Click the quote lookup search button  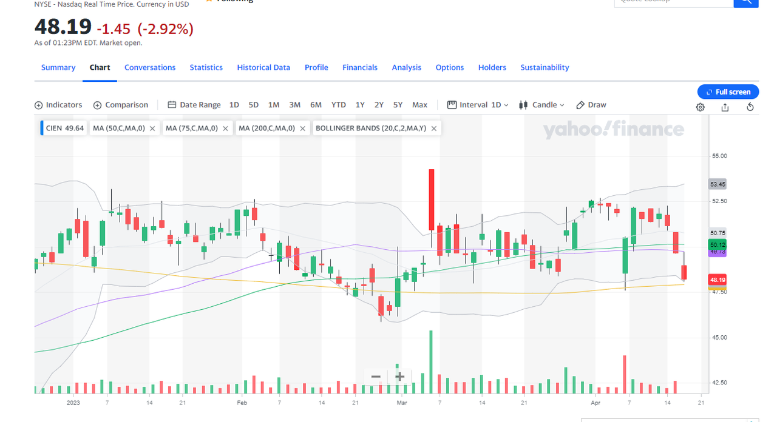[746, 2]
